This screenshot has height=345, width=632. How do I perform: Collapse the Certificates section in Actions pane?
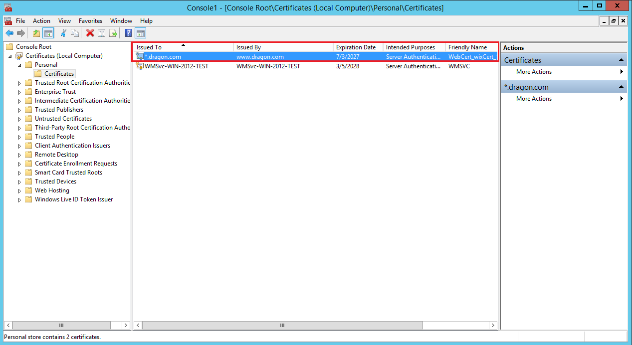point(622,60)
